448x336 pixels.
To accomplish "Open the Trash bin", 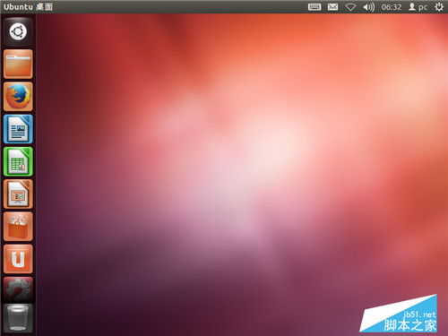I will [18, 318].
